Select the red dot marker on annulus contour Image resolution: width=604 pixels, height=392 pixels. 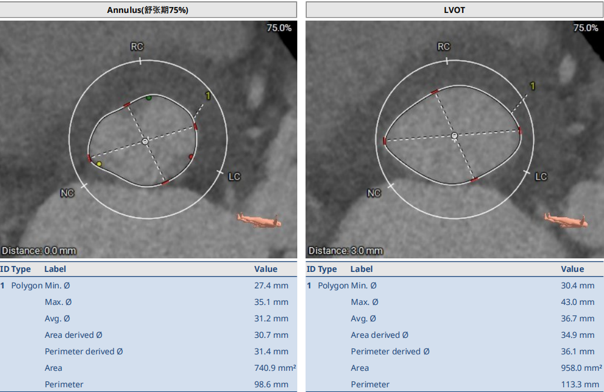191,157
